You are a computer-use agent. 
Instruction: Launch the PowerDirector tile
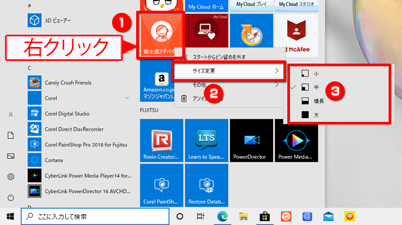pyautogui.click(x=251, y=141)
